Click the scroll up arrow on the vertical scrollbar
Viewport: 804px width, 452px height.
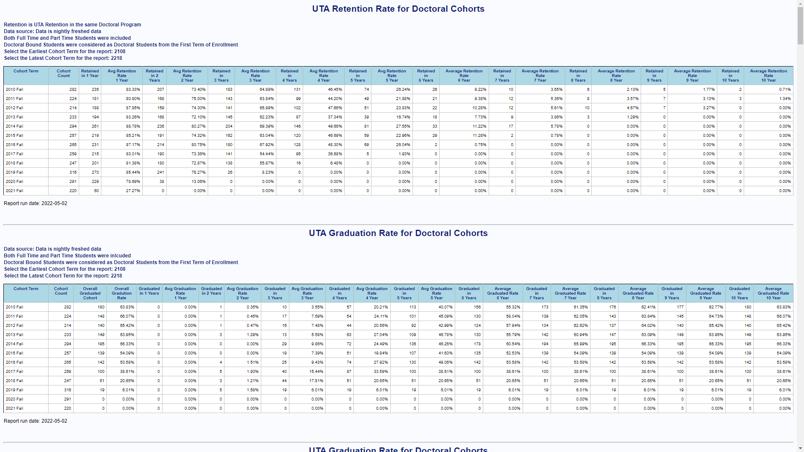[800, 4]
